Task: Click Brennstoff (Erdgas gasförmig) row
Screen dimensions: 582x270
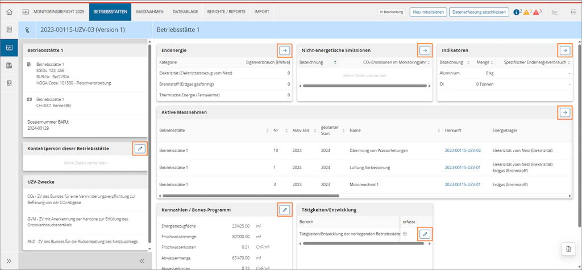Action: (x=224, y=84)
